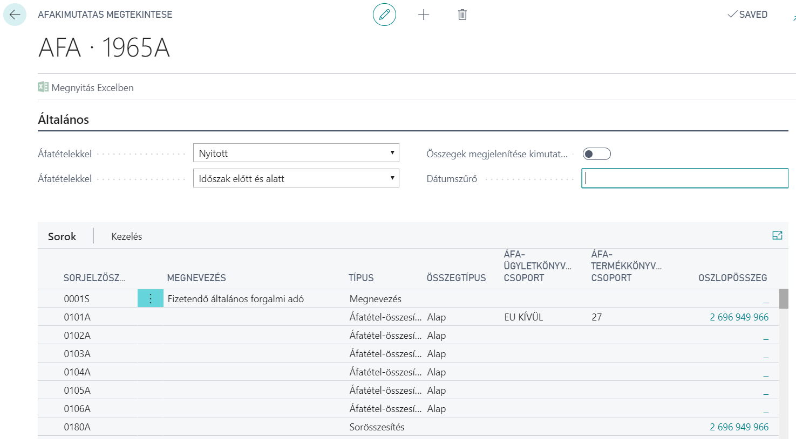Select row 0103A cell
The image size is (796, 439).
point(77,354)
